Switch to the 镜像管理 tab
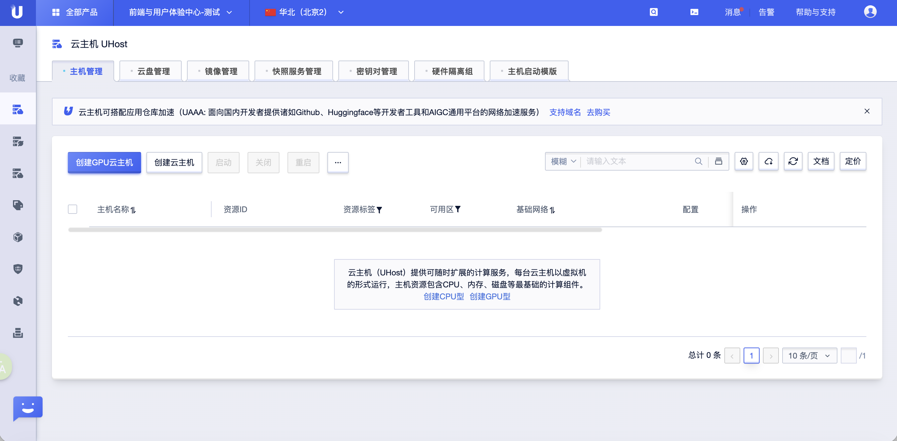 click(x=218, y=71)
